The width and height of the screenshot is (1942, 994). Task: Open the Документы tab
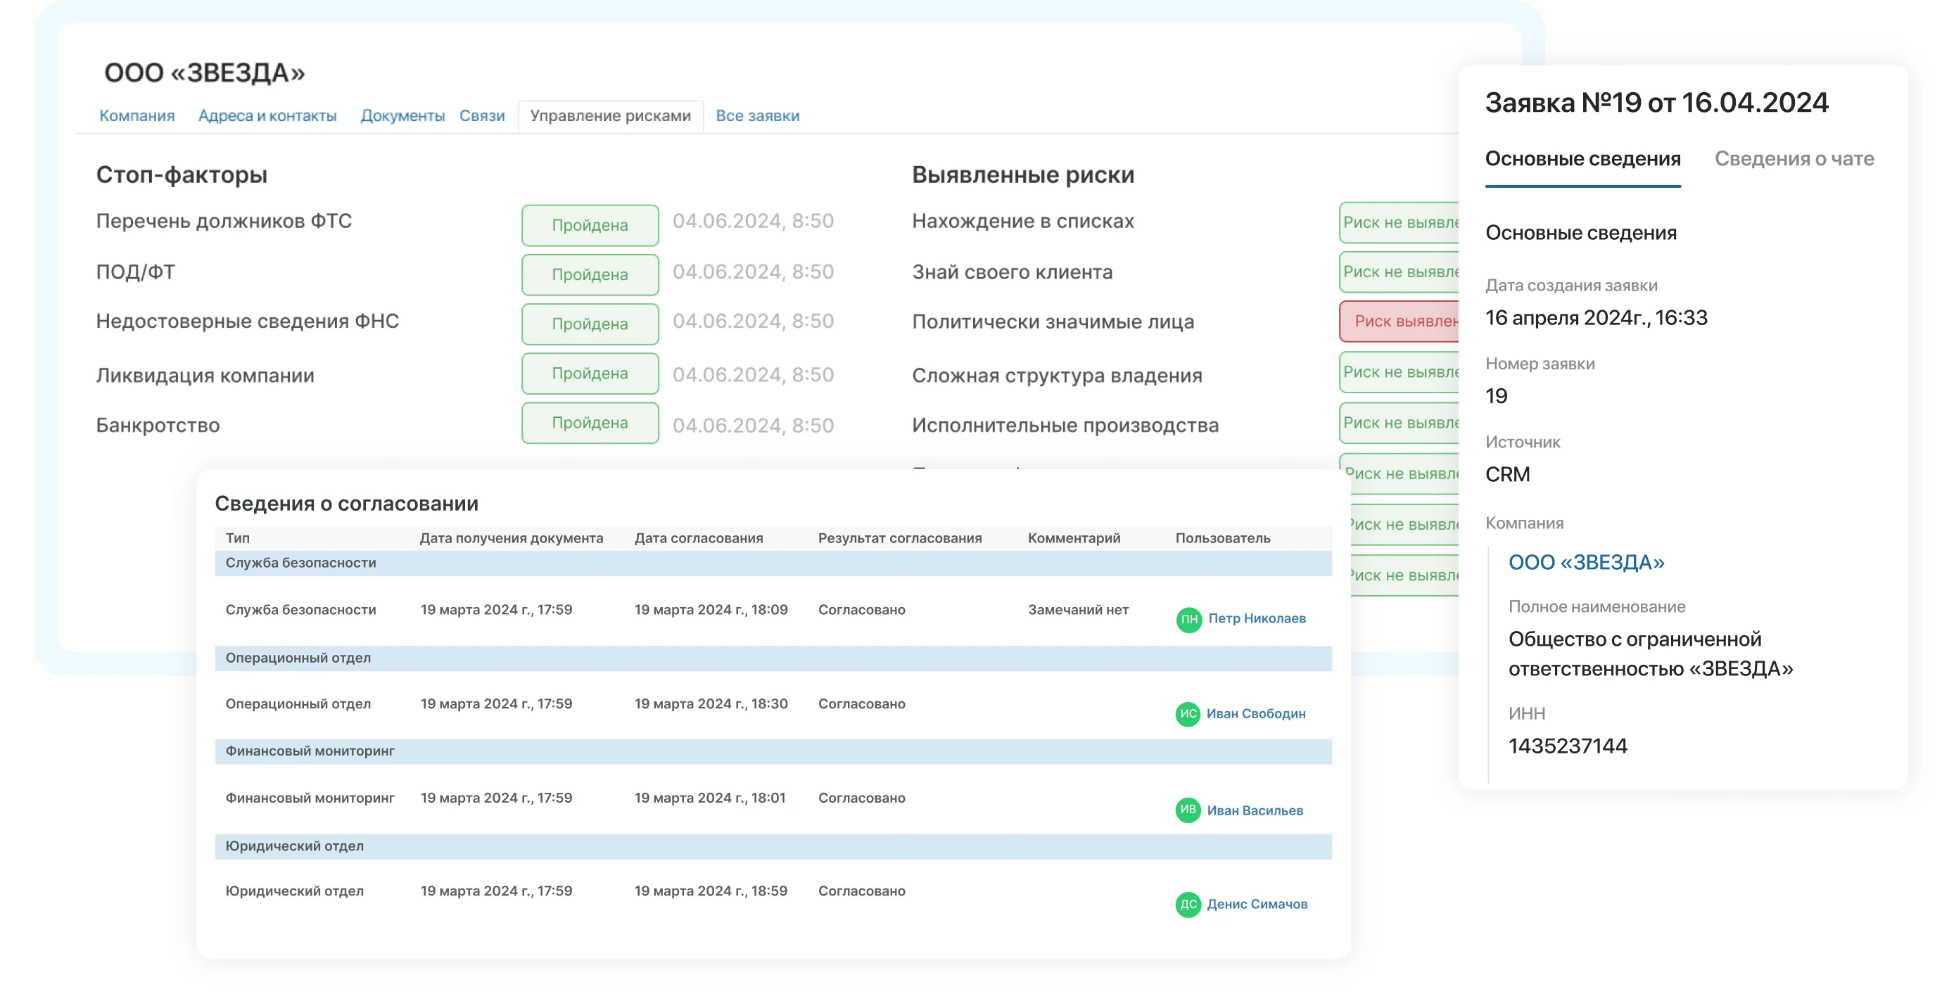[402, 115]
